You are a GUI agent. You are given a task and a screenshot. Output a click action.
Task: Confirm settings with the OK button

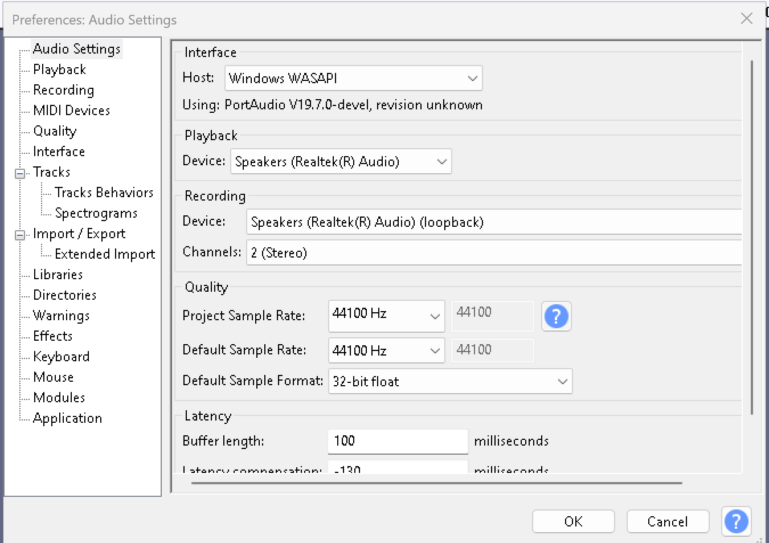(x=573, y=521)
